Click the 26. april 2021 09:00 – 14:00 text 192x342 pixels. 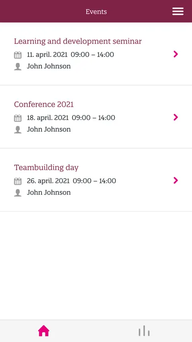(x=72, y=181)
